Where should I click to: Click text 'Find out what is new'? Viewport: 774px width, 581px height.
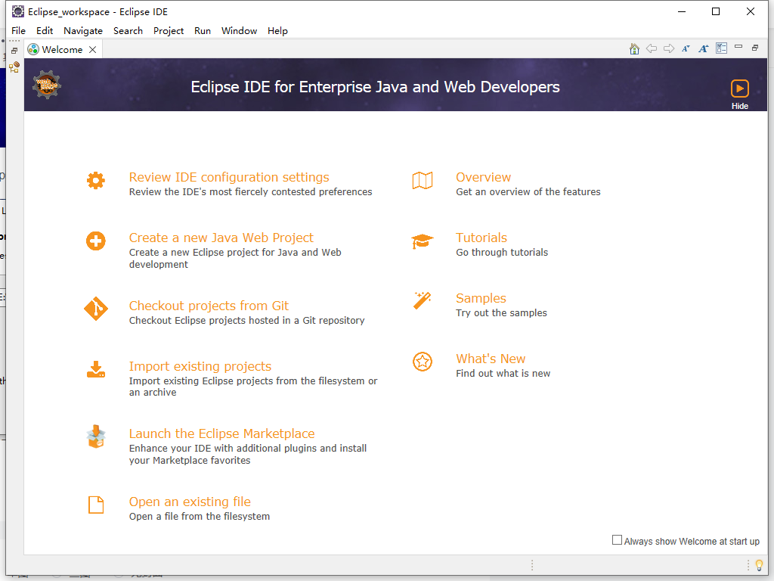click(x=503, y=374)
